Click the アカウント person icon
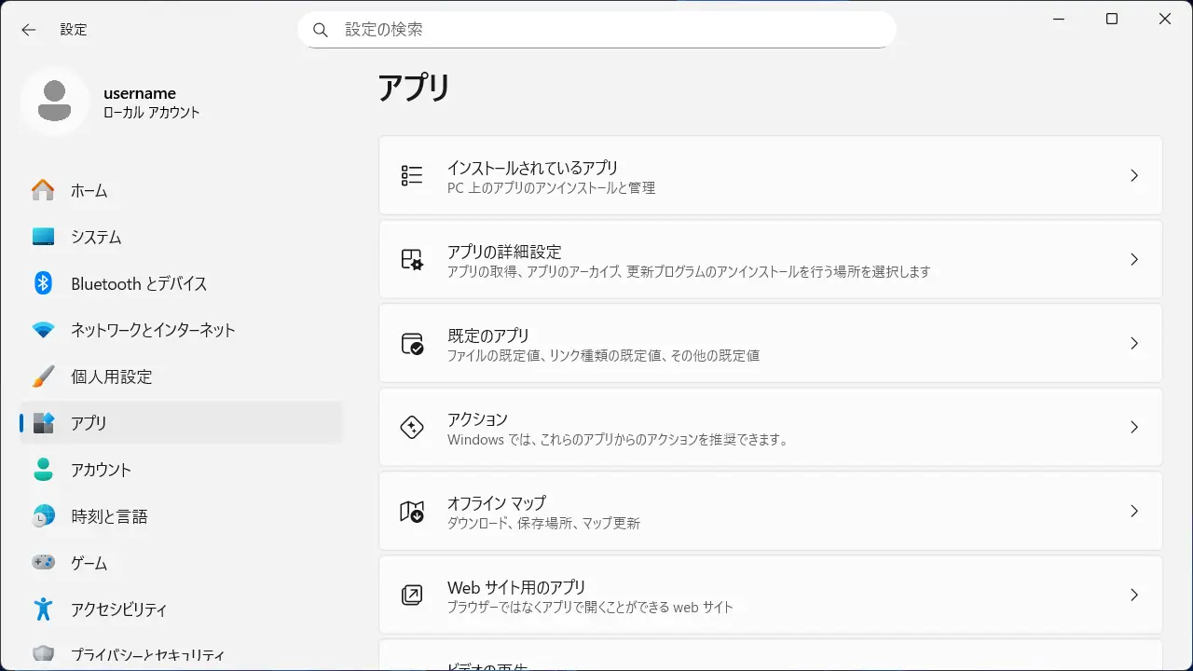The height and width of the screenshot is (671, 1193). pos(43,470)
